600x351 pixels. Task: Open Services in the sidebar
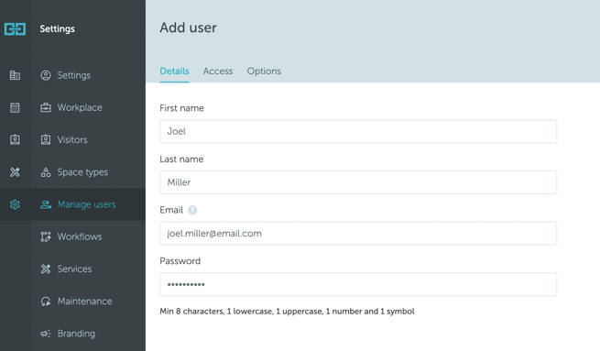[74, 269]
